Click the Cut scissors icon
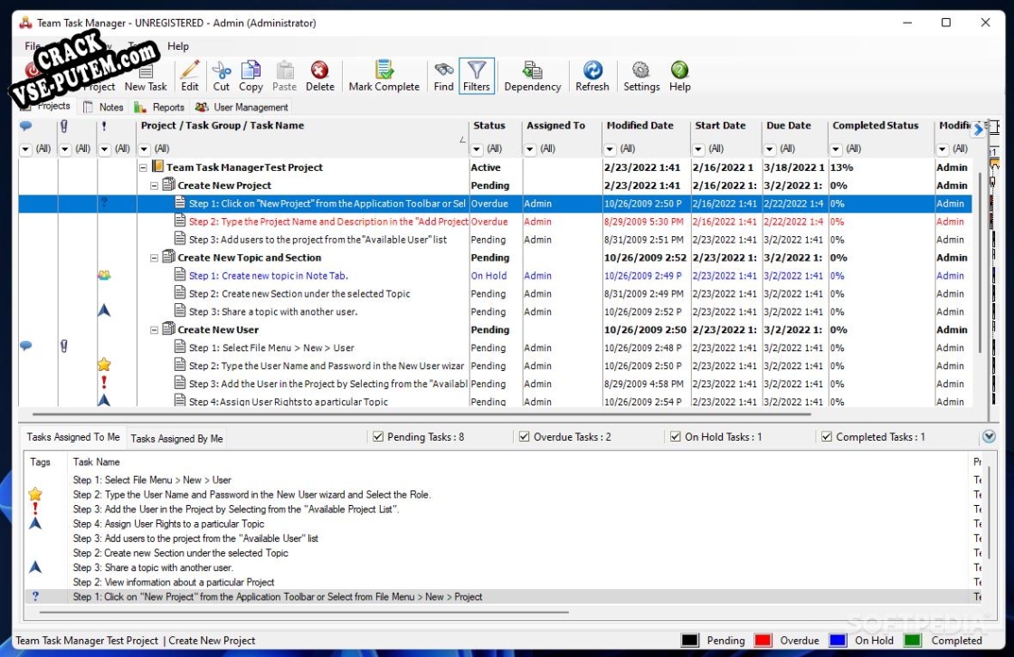This screenshot has width=1014, height=657. click(x=221, y=71)
